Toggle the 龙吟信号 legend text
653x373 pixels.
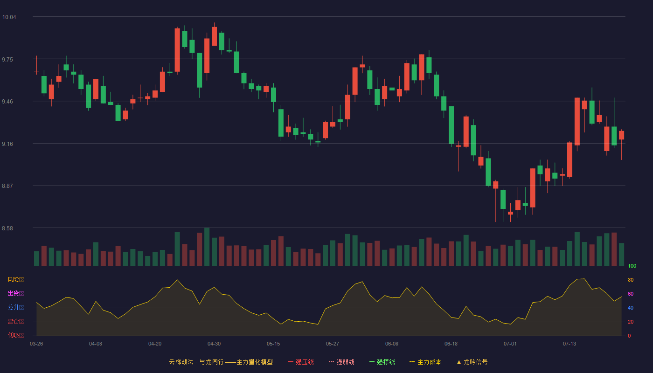pos(476,362)
